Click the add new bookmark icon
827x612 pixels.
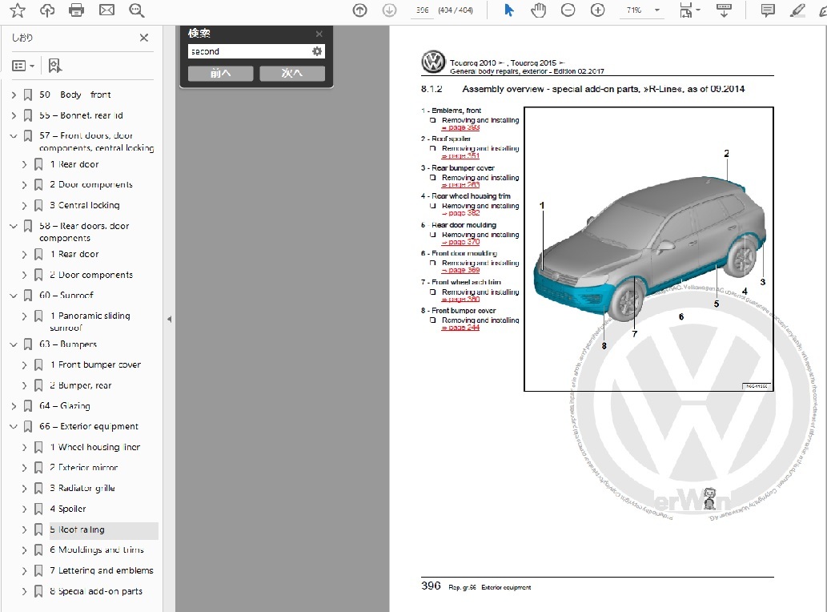(55, 66)
